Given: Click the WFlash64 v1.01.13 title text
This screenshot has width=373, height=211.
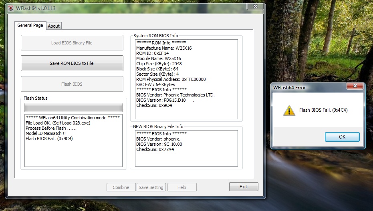Looking at the screenshot, I should [x=36, y=8].
